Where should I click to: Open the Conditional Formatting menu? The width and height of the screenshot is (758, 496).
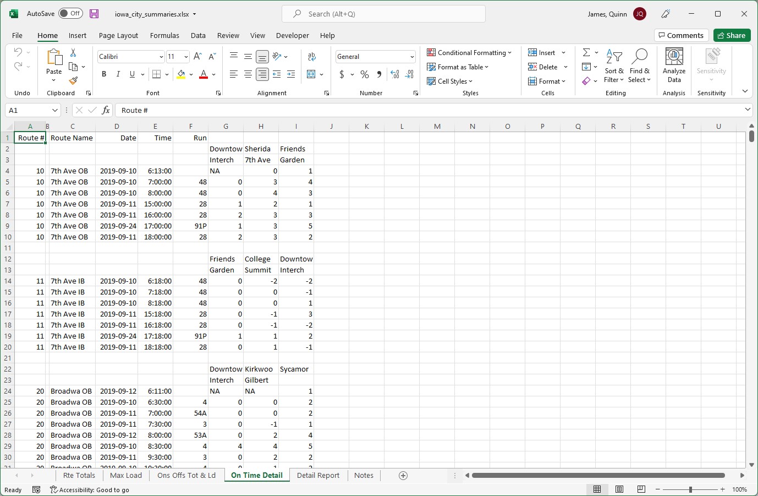pos(470,52)
